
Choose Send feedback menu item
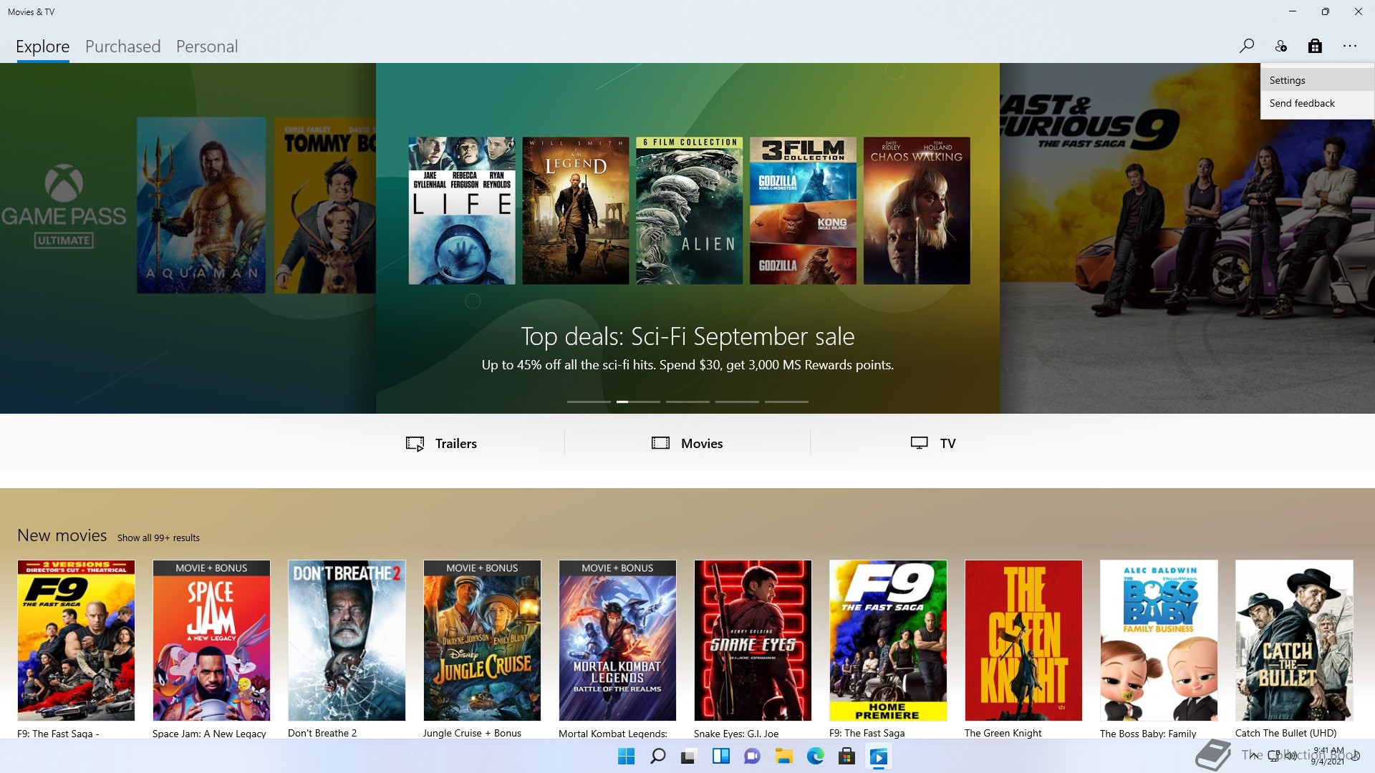1317,103
